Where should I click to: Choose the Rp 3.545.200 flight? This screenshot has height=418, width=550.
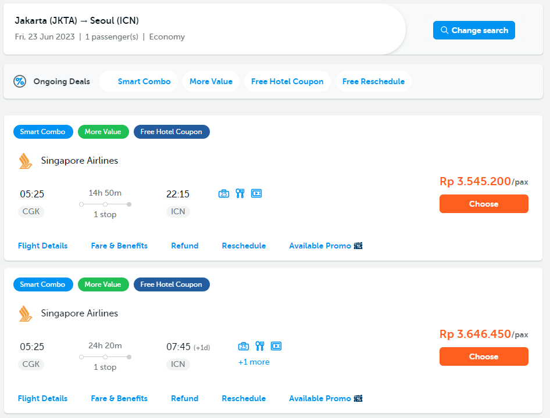pos(484,204)
